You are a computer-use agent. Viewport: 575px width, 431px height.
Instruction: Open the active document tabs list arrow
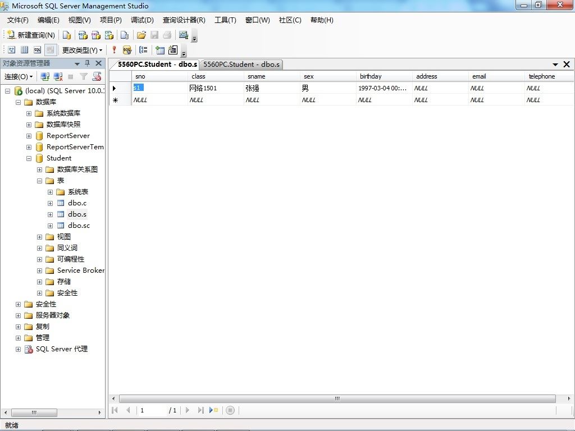(x=555, y=65)
